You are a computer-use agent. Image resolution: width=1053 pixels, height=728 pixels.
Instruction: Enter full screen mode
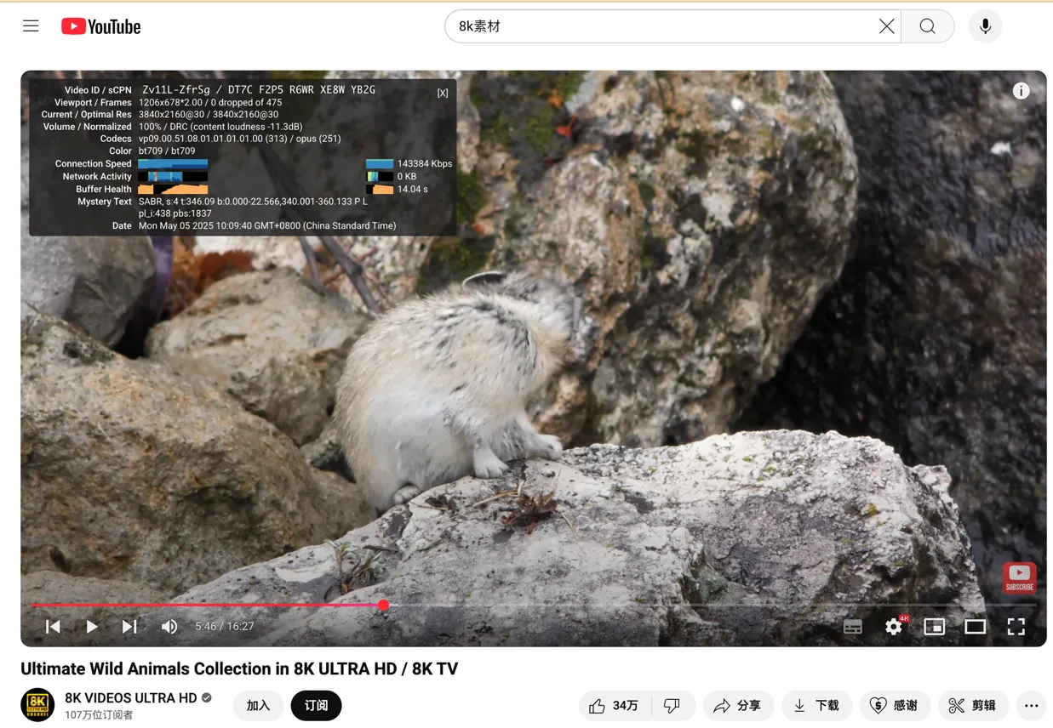point(1016,627)
